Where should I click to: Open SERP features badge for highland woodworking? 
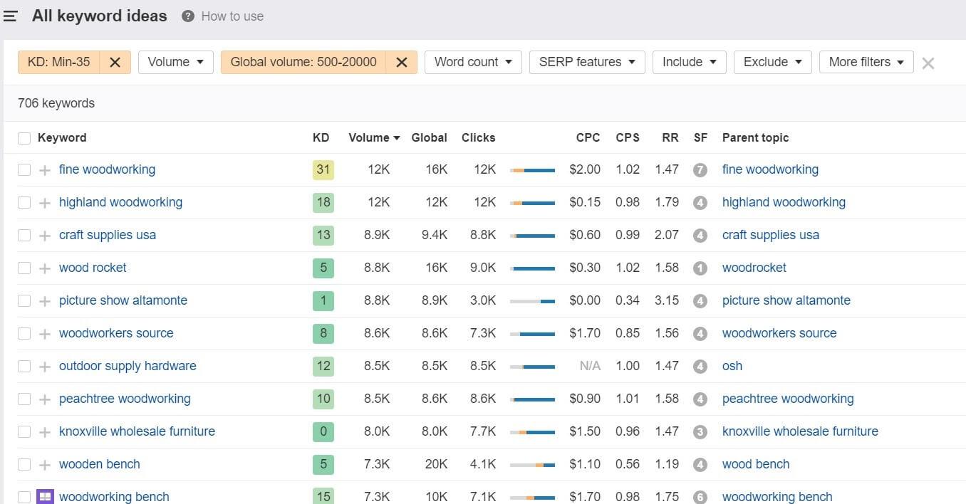pyautogui.click(x=700, y=203)
